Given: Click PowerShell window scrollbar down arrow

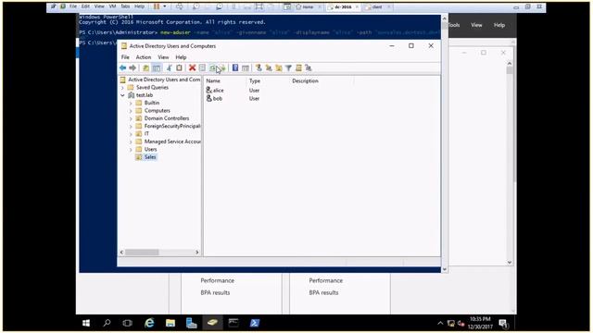Looking at the screenshot, I should pos(445,269).
